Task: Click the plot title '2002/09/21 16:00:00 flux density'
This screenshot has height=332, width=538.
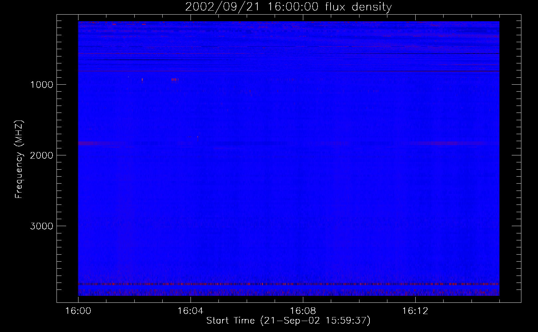Action: (x=288, y=7)
